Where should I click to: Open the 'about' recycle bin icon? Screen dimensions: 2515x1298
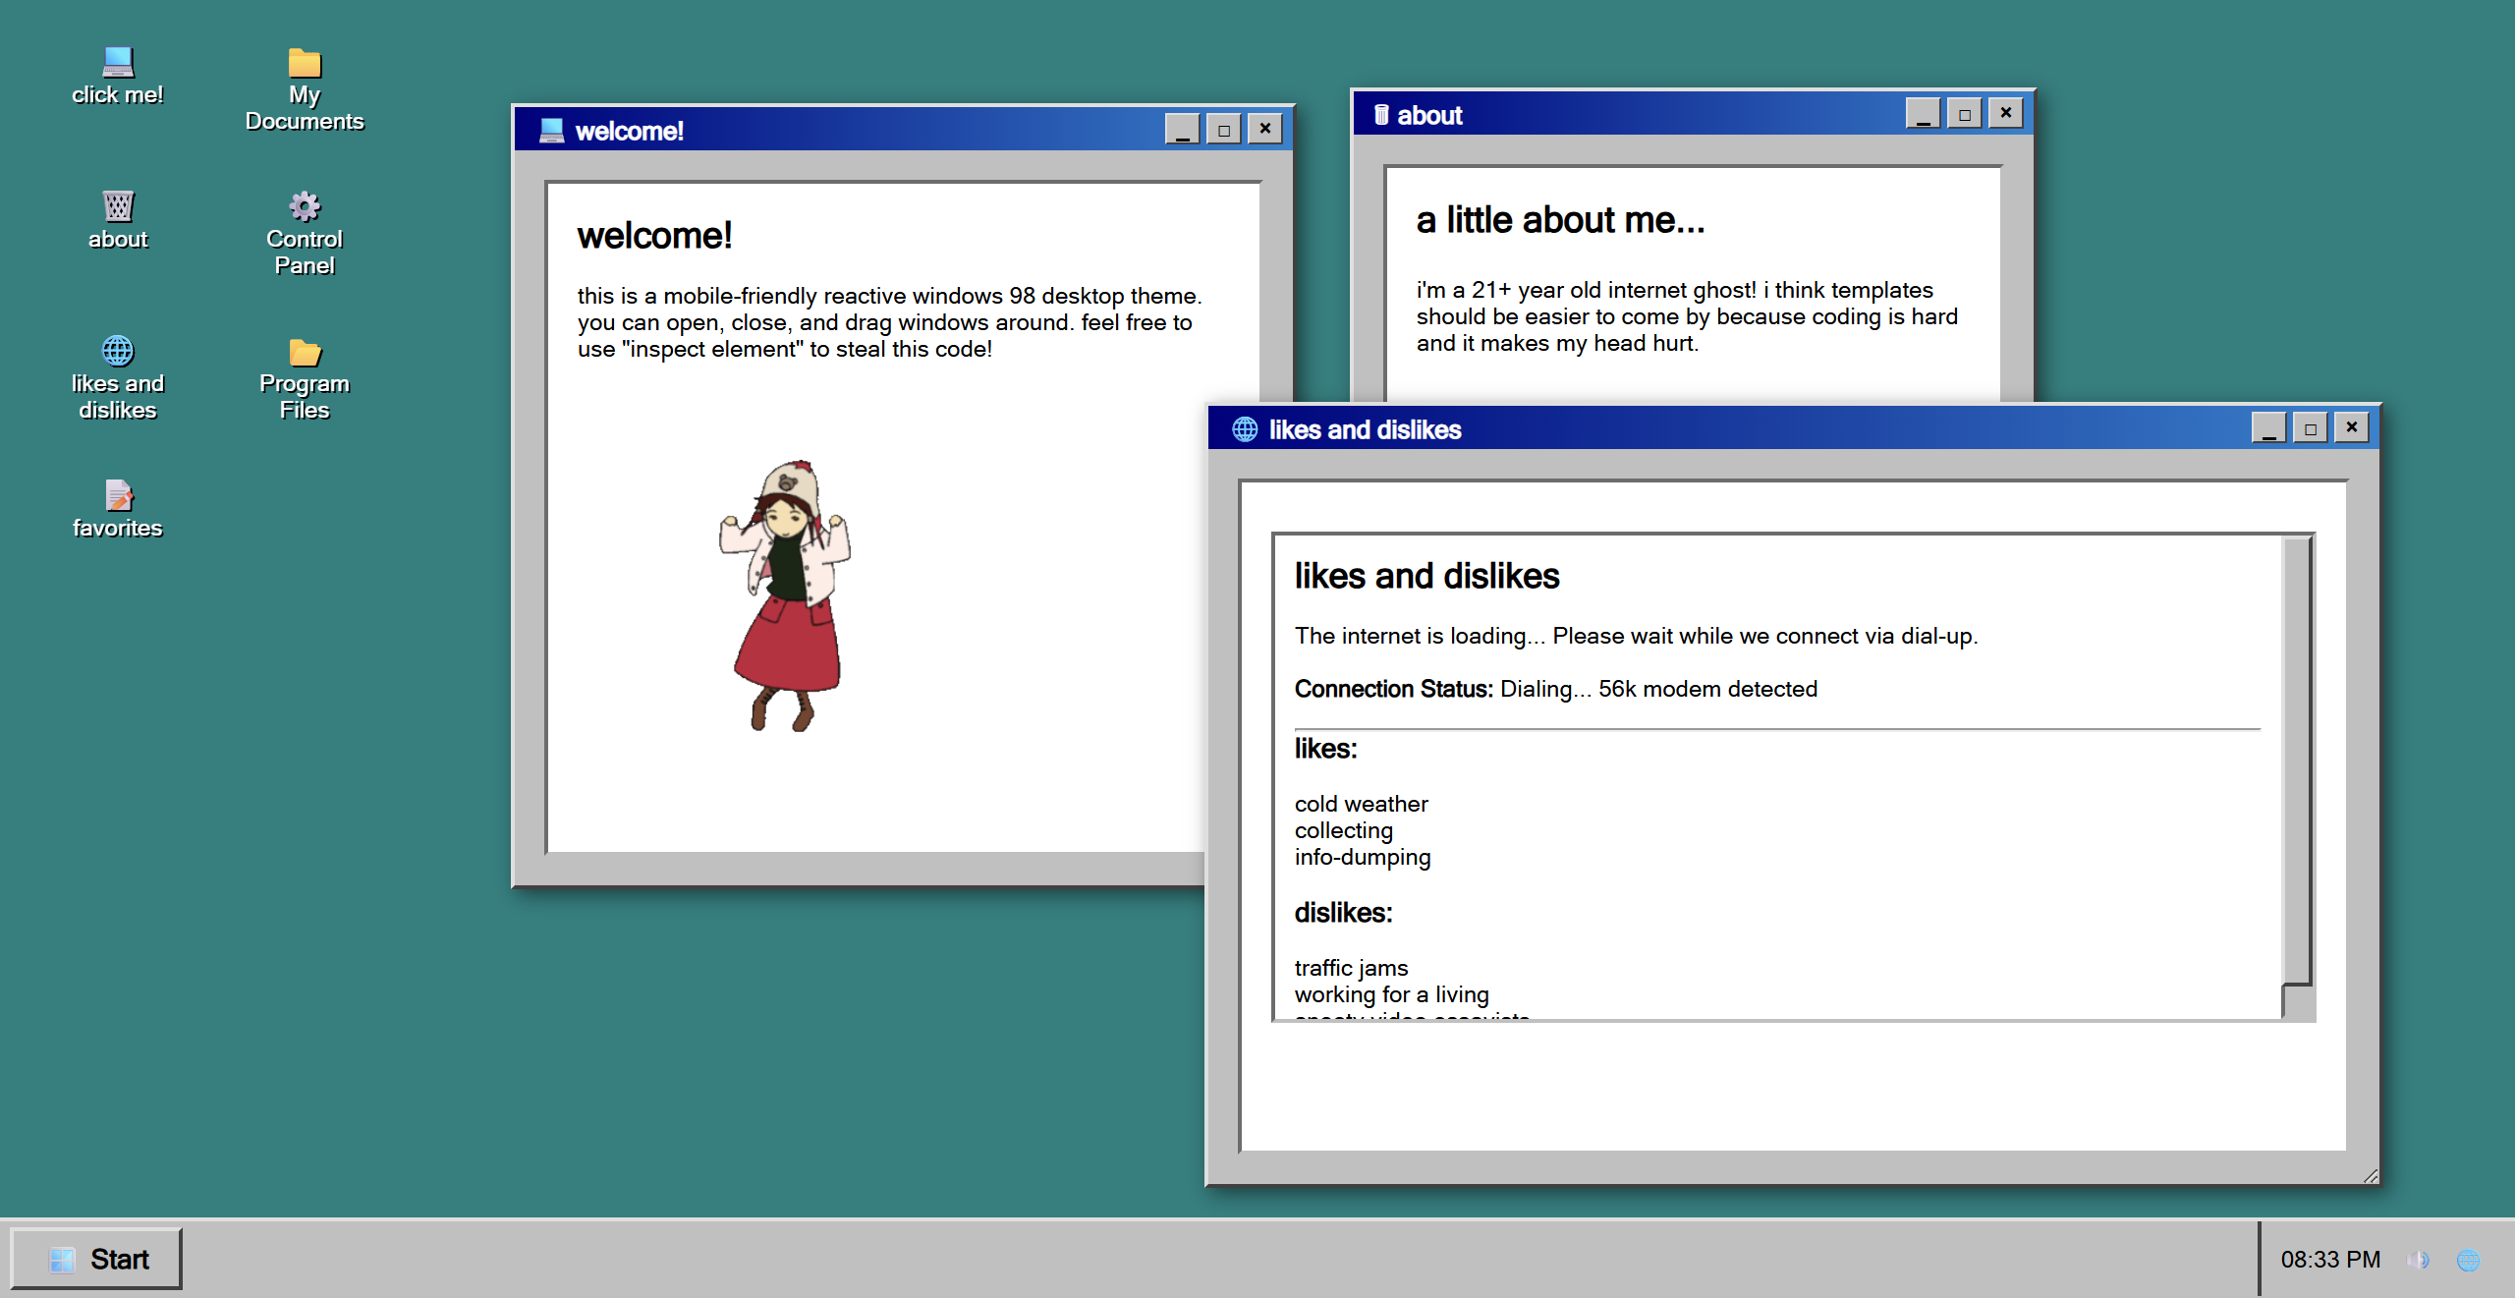click(118, 207)
